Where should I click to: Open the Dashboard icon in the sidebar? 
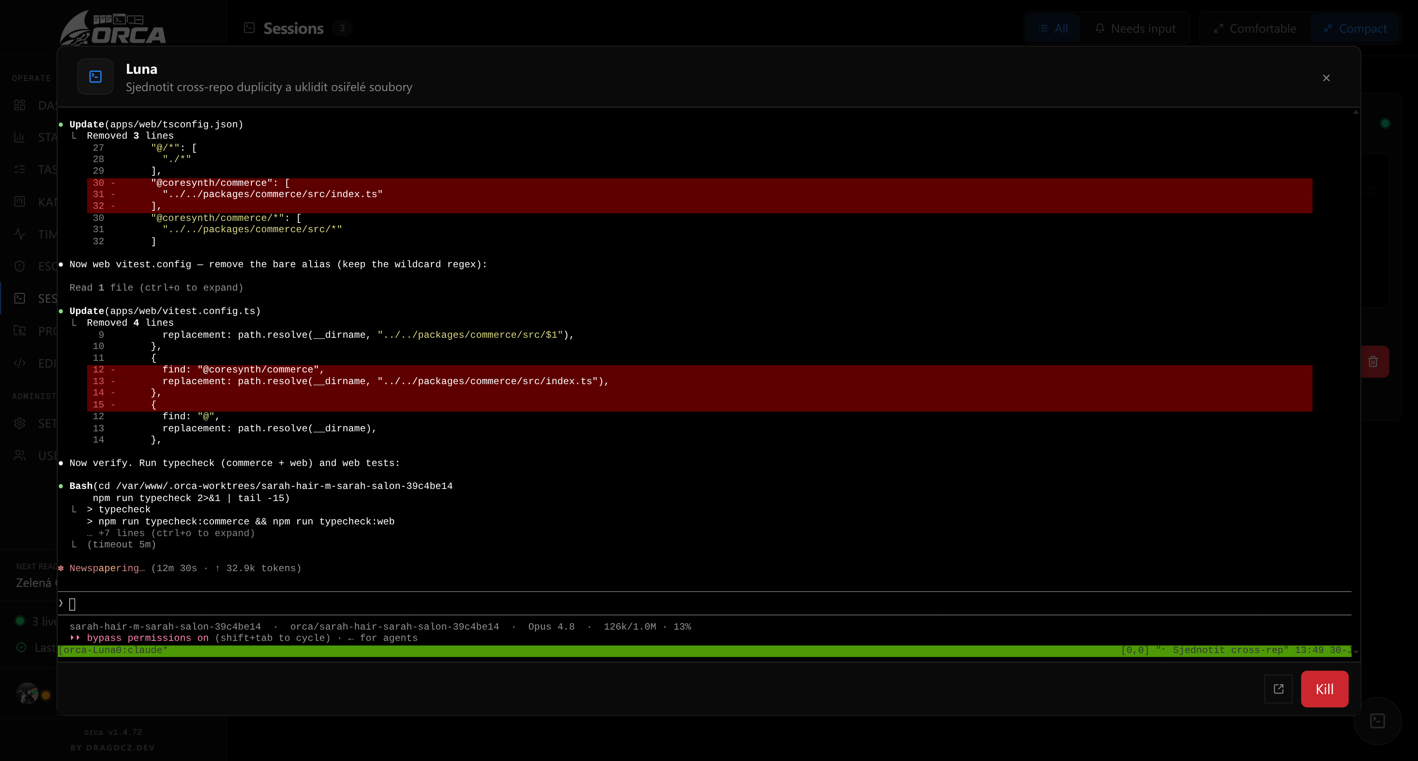[20, 105]
